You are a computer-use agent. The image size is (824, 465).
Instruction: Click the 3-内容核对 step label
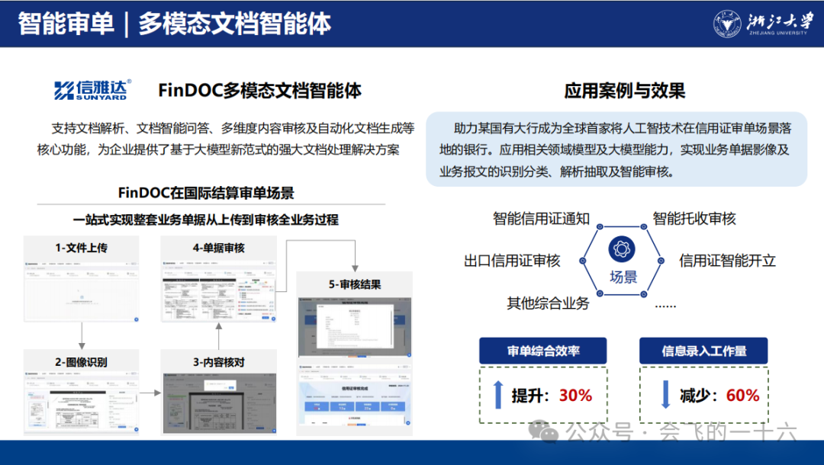(219, 362)
